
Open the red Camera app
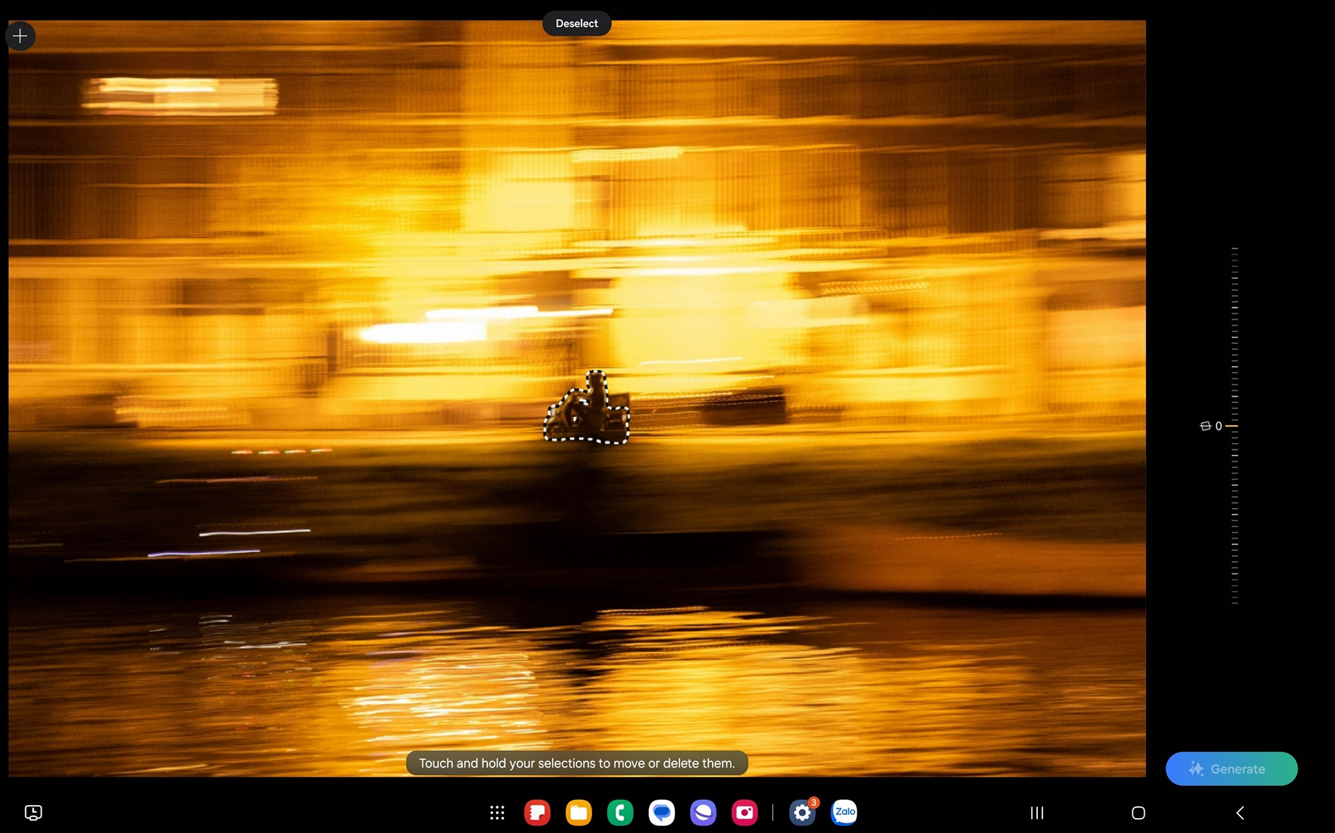[744, 812]
